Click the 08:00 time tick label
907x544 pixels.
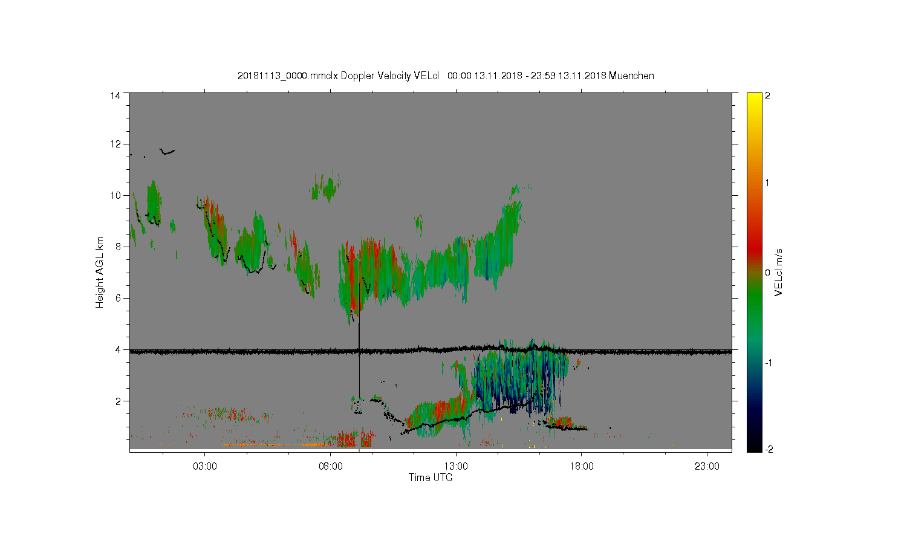point(330,467)
